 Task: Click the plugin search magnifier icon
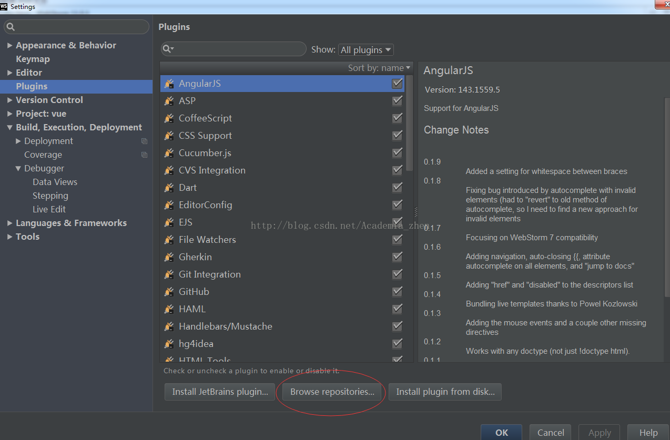point(168,49)
